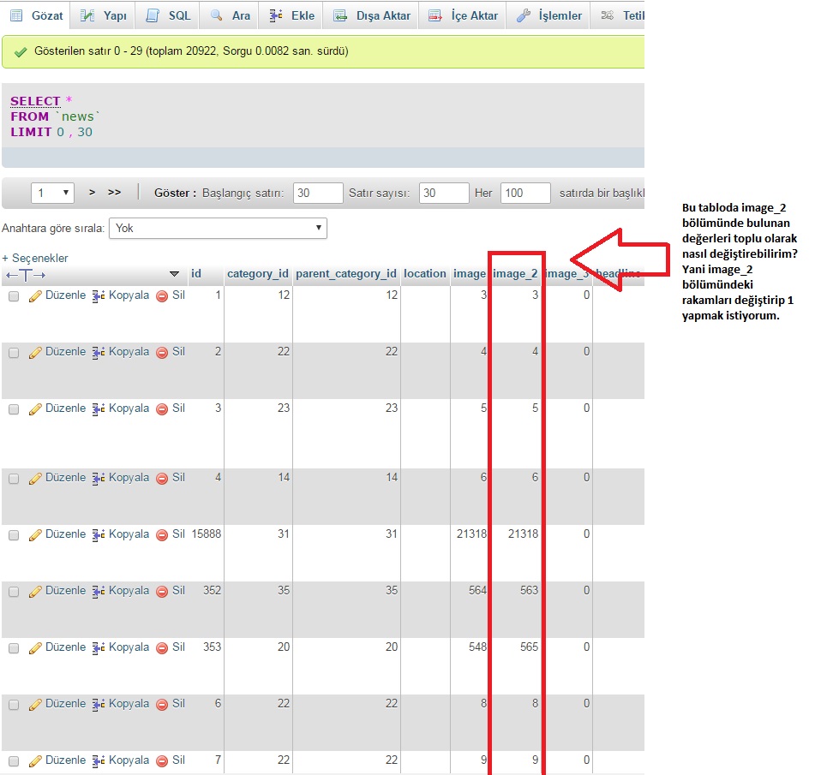
Task: Click the red delete icon in row id 353
Action: click(x=162, y=648)
